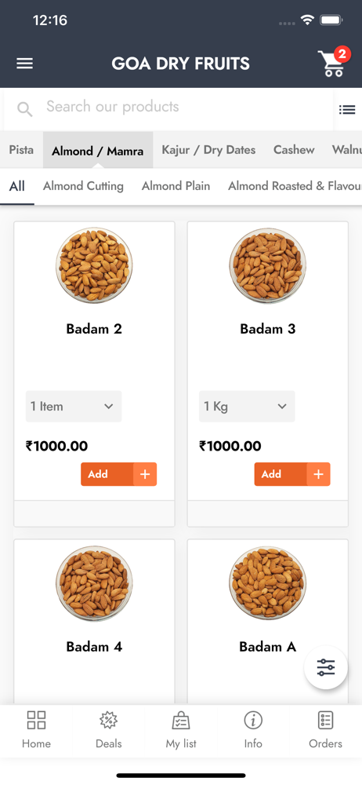View the Info page
Screen dimensions: 362x785
[253, 730]
